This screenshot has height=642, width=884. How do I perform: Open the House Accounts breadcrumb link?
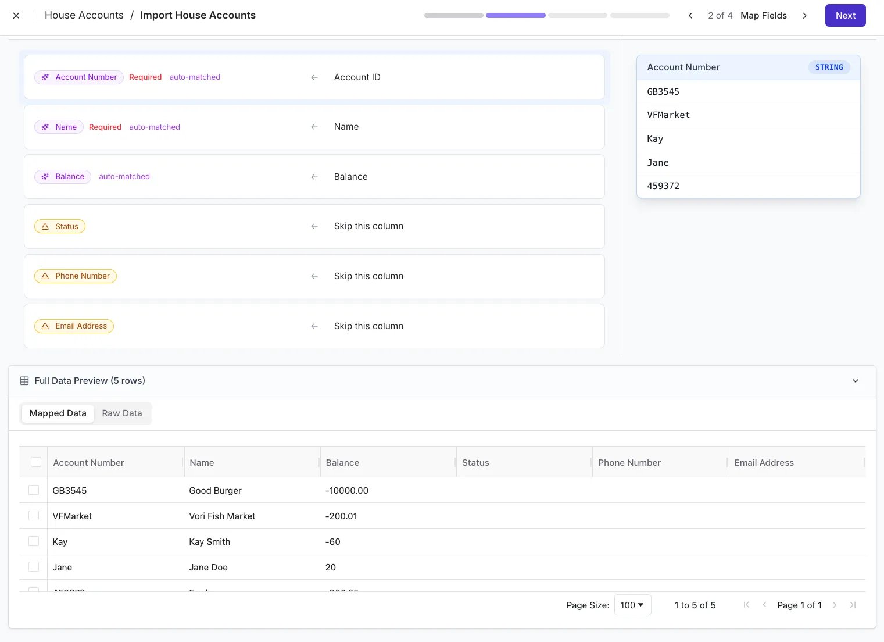click(84, 15)
